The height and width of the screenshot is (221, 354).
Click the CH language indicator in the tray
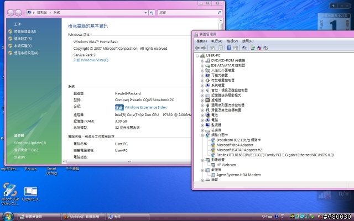click(x=264, y=217)
